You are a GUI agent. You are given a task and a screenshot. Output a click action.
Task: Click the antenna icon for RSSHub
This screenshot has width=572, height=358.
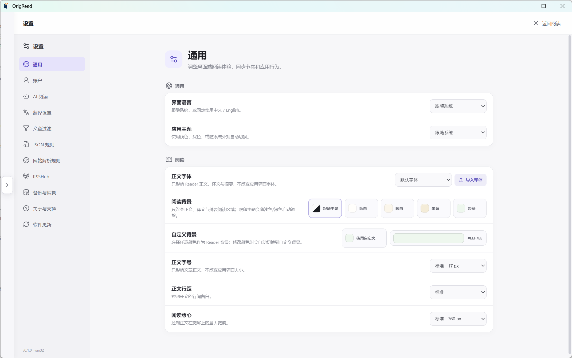click(26, 176)
